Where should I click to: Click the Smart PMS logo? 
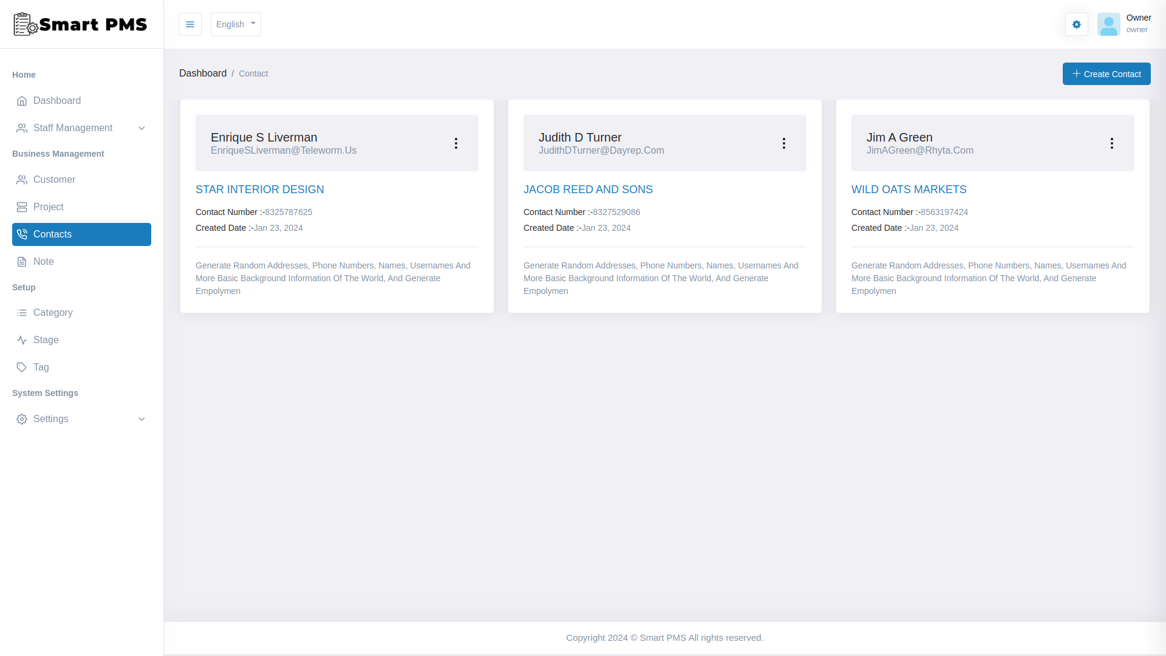click(x=80, y=24)
